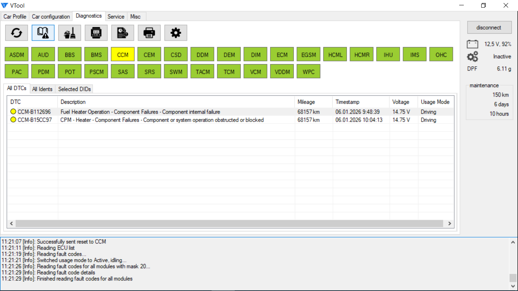Select the highlighted yellow CCM module

(x=122, y=55)
